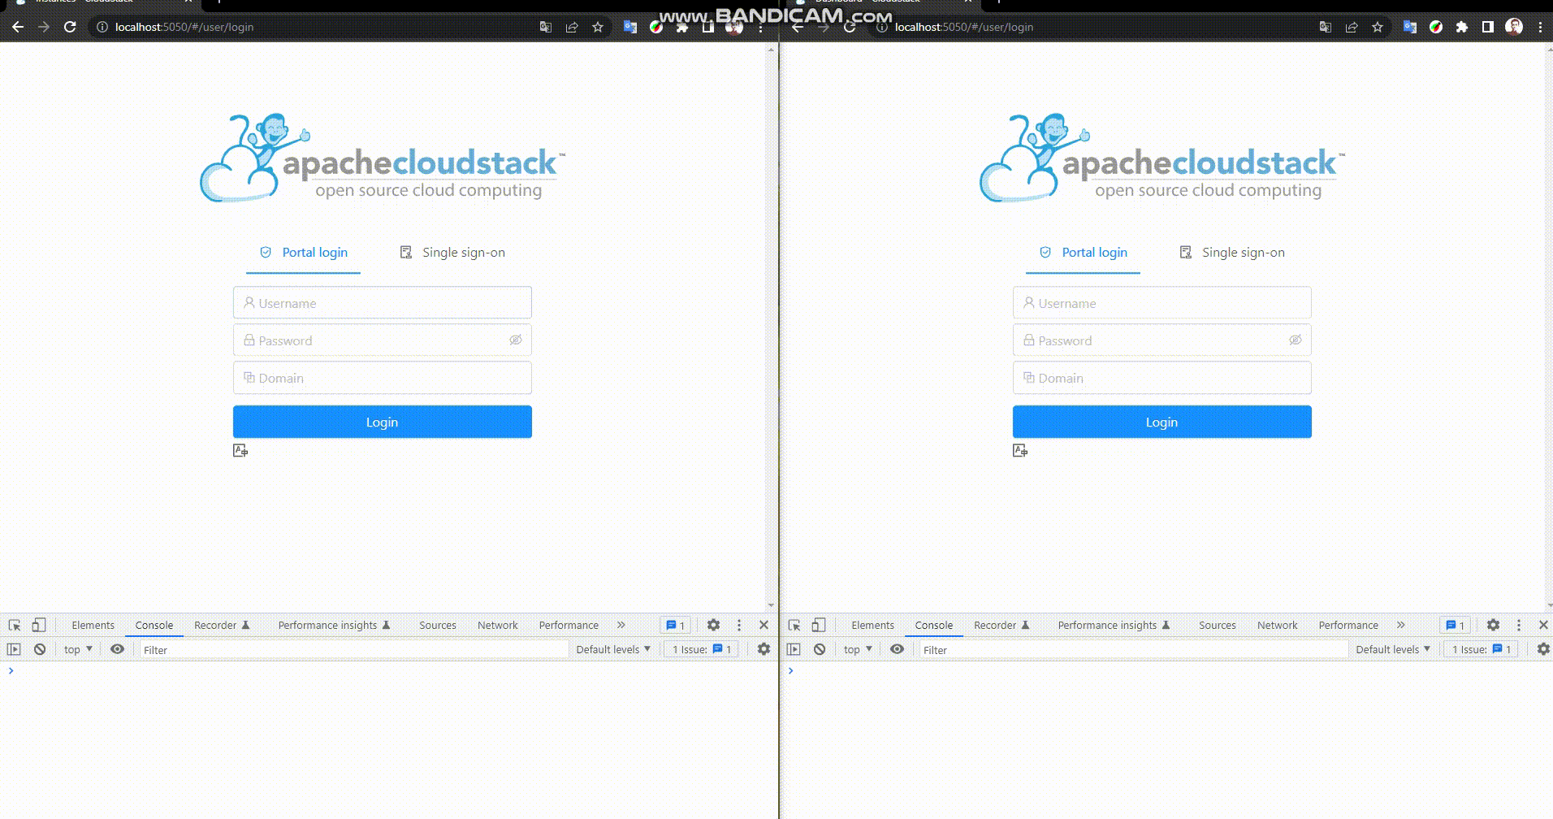Open Google Translate icon in left address bar
Viewport: 1553px width, 819px height.
(546, 27)
